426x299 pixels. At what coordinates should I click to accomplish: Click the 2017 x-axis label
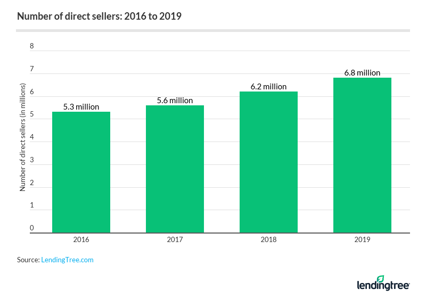[x=175, y=240]
